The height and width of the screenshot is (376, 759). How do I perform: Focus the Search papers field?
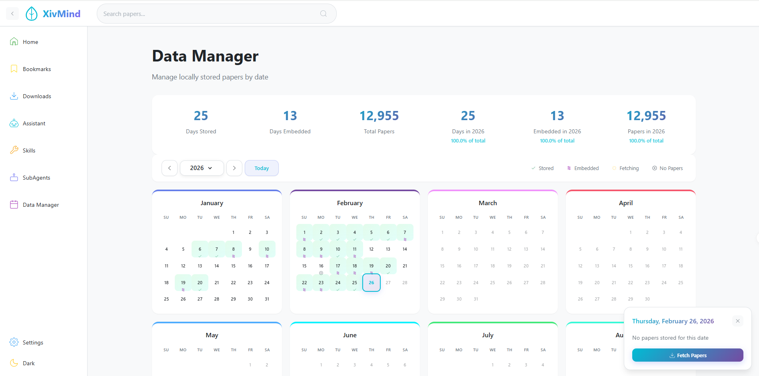(216, 14)
